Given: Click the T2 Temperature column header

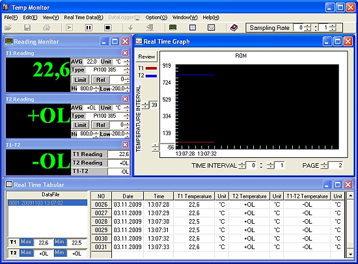Looking at the screenshot, I should (x=249, y=196).
